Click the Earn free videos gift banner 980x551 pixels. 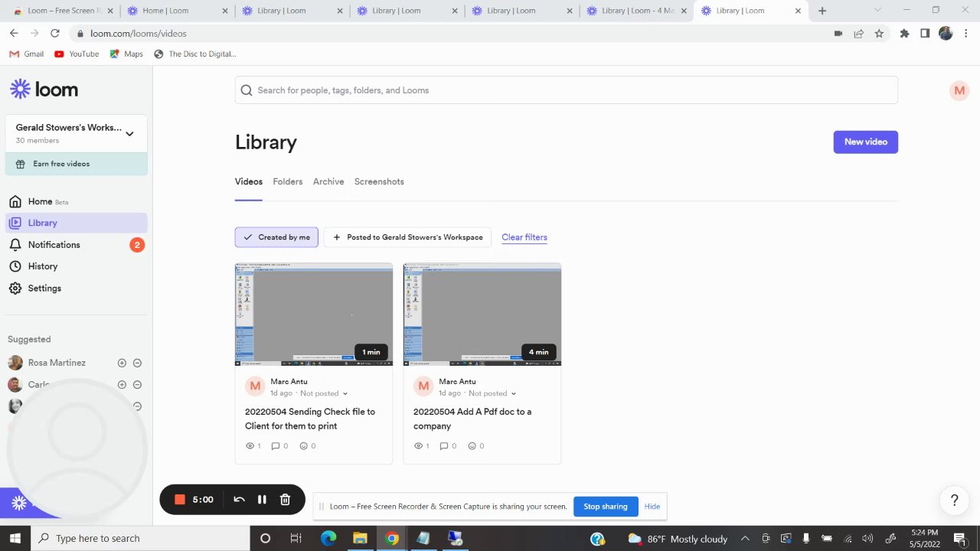(x=77, y=164)
